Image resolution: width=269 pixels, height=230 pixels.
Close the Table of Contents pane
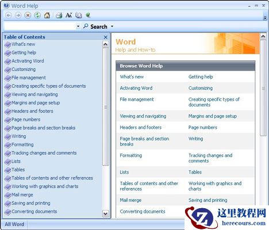106,37
